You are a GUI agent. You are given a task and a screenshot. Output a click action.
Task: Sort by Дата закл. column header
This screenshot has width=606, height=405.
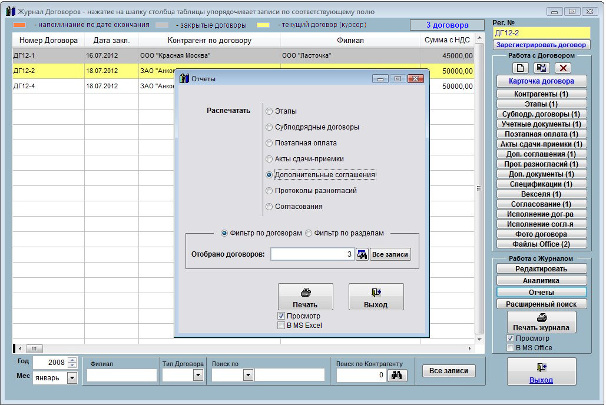(111, 40)
